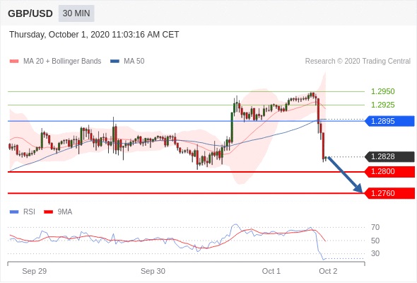
Task: Click the pink MA 20 legend swatch
Action: point(14,62)
